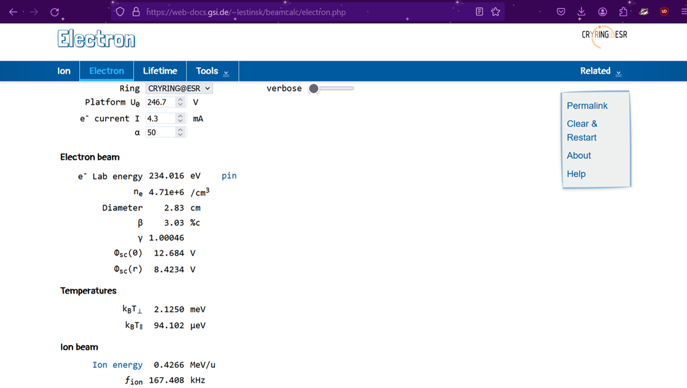Click the Platform U0 voltage field
The height and width of the screenshot is (388, 687).
[x=161, y=103]
